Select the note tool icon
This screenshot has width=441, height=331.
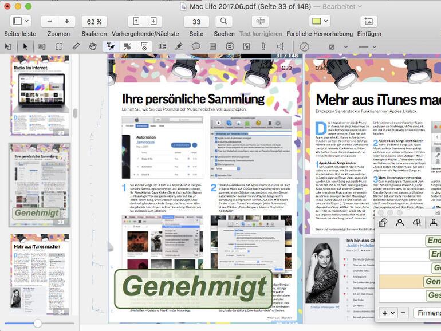213,46
